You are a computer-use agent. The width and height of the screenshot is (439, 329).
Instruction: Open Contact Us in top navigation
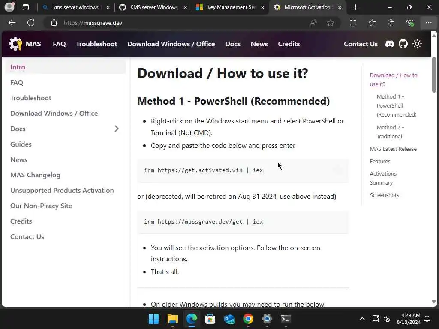coord(361,44)
